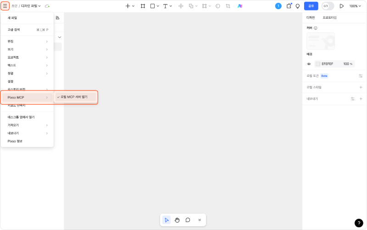The height and width of the screenshot is (230, 367).
Task: Expand the 내보내기 submenu in the menu
Action: coord(27,133)
